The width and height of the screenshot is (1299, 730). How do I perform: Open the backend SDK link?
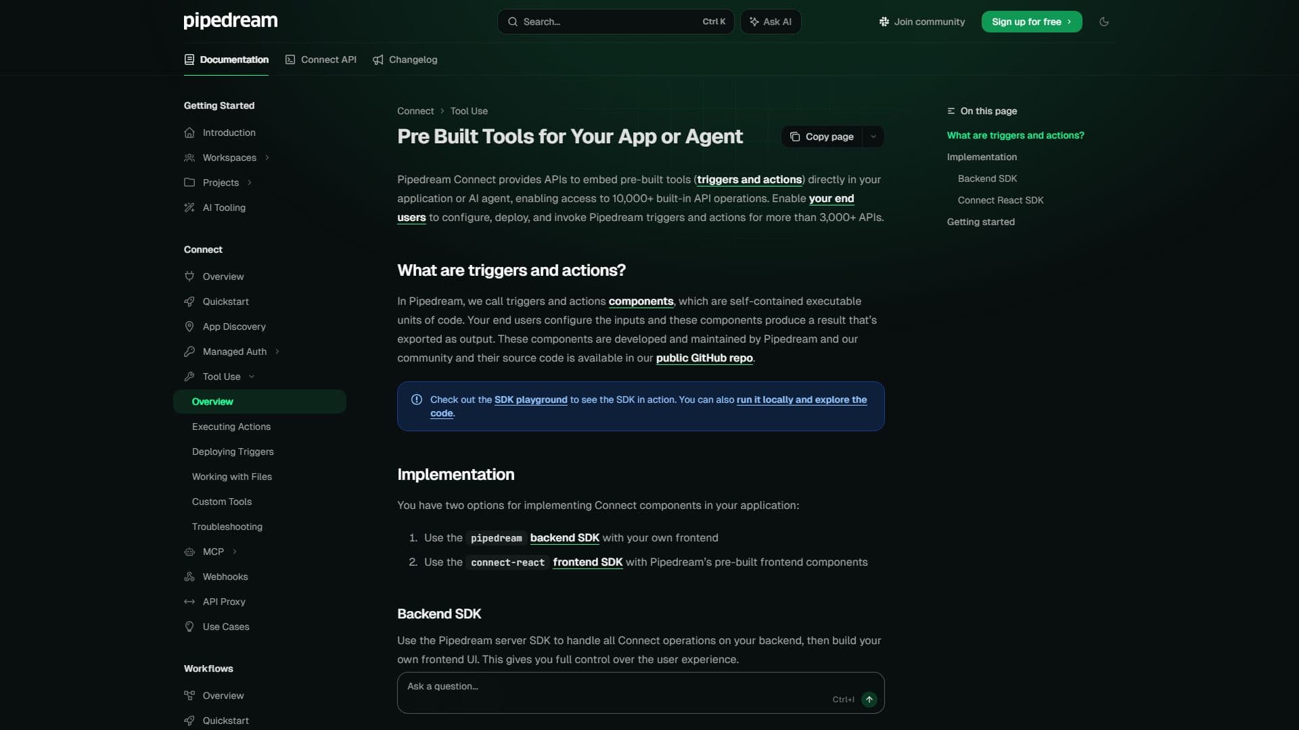pyautogui.click(x=565, y=537)
